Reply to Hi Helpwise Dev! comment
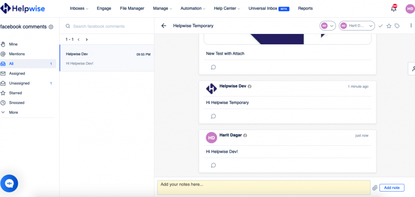 tap(213, 165)
